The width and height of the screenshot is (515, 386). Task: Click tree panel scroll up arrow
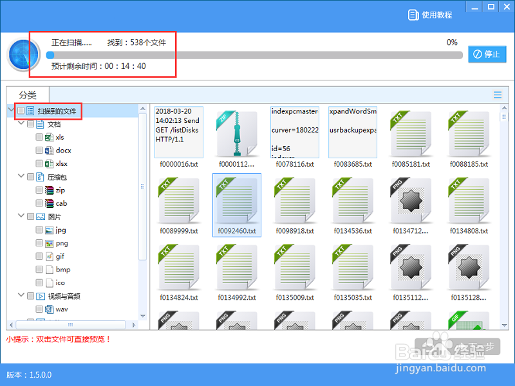pos(142,108)
